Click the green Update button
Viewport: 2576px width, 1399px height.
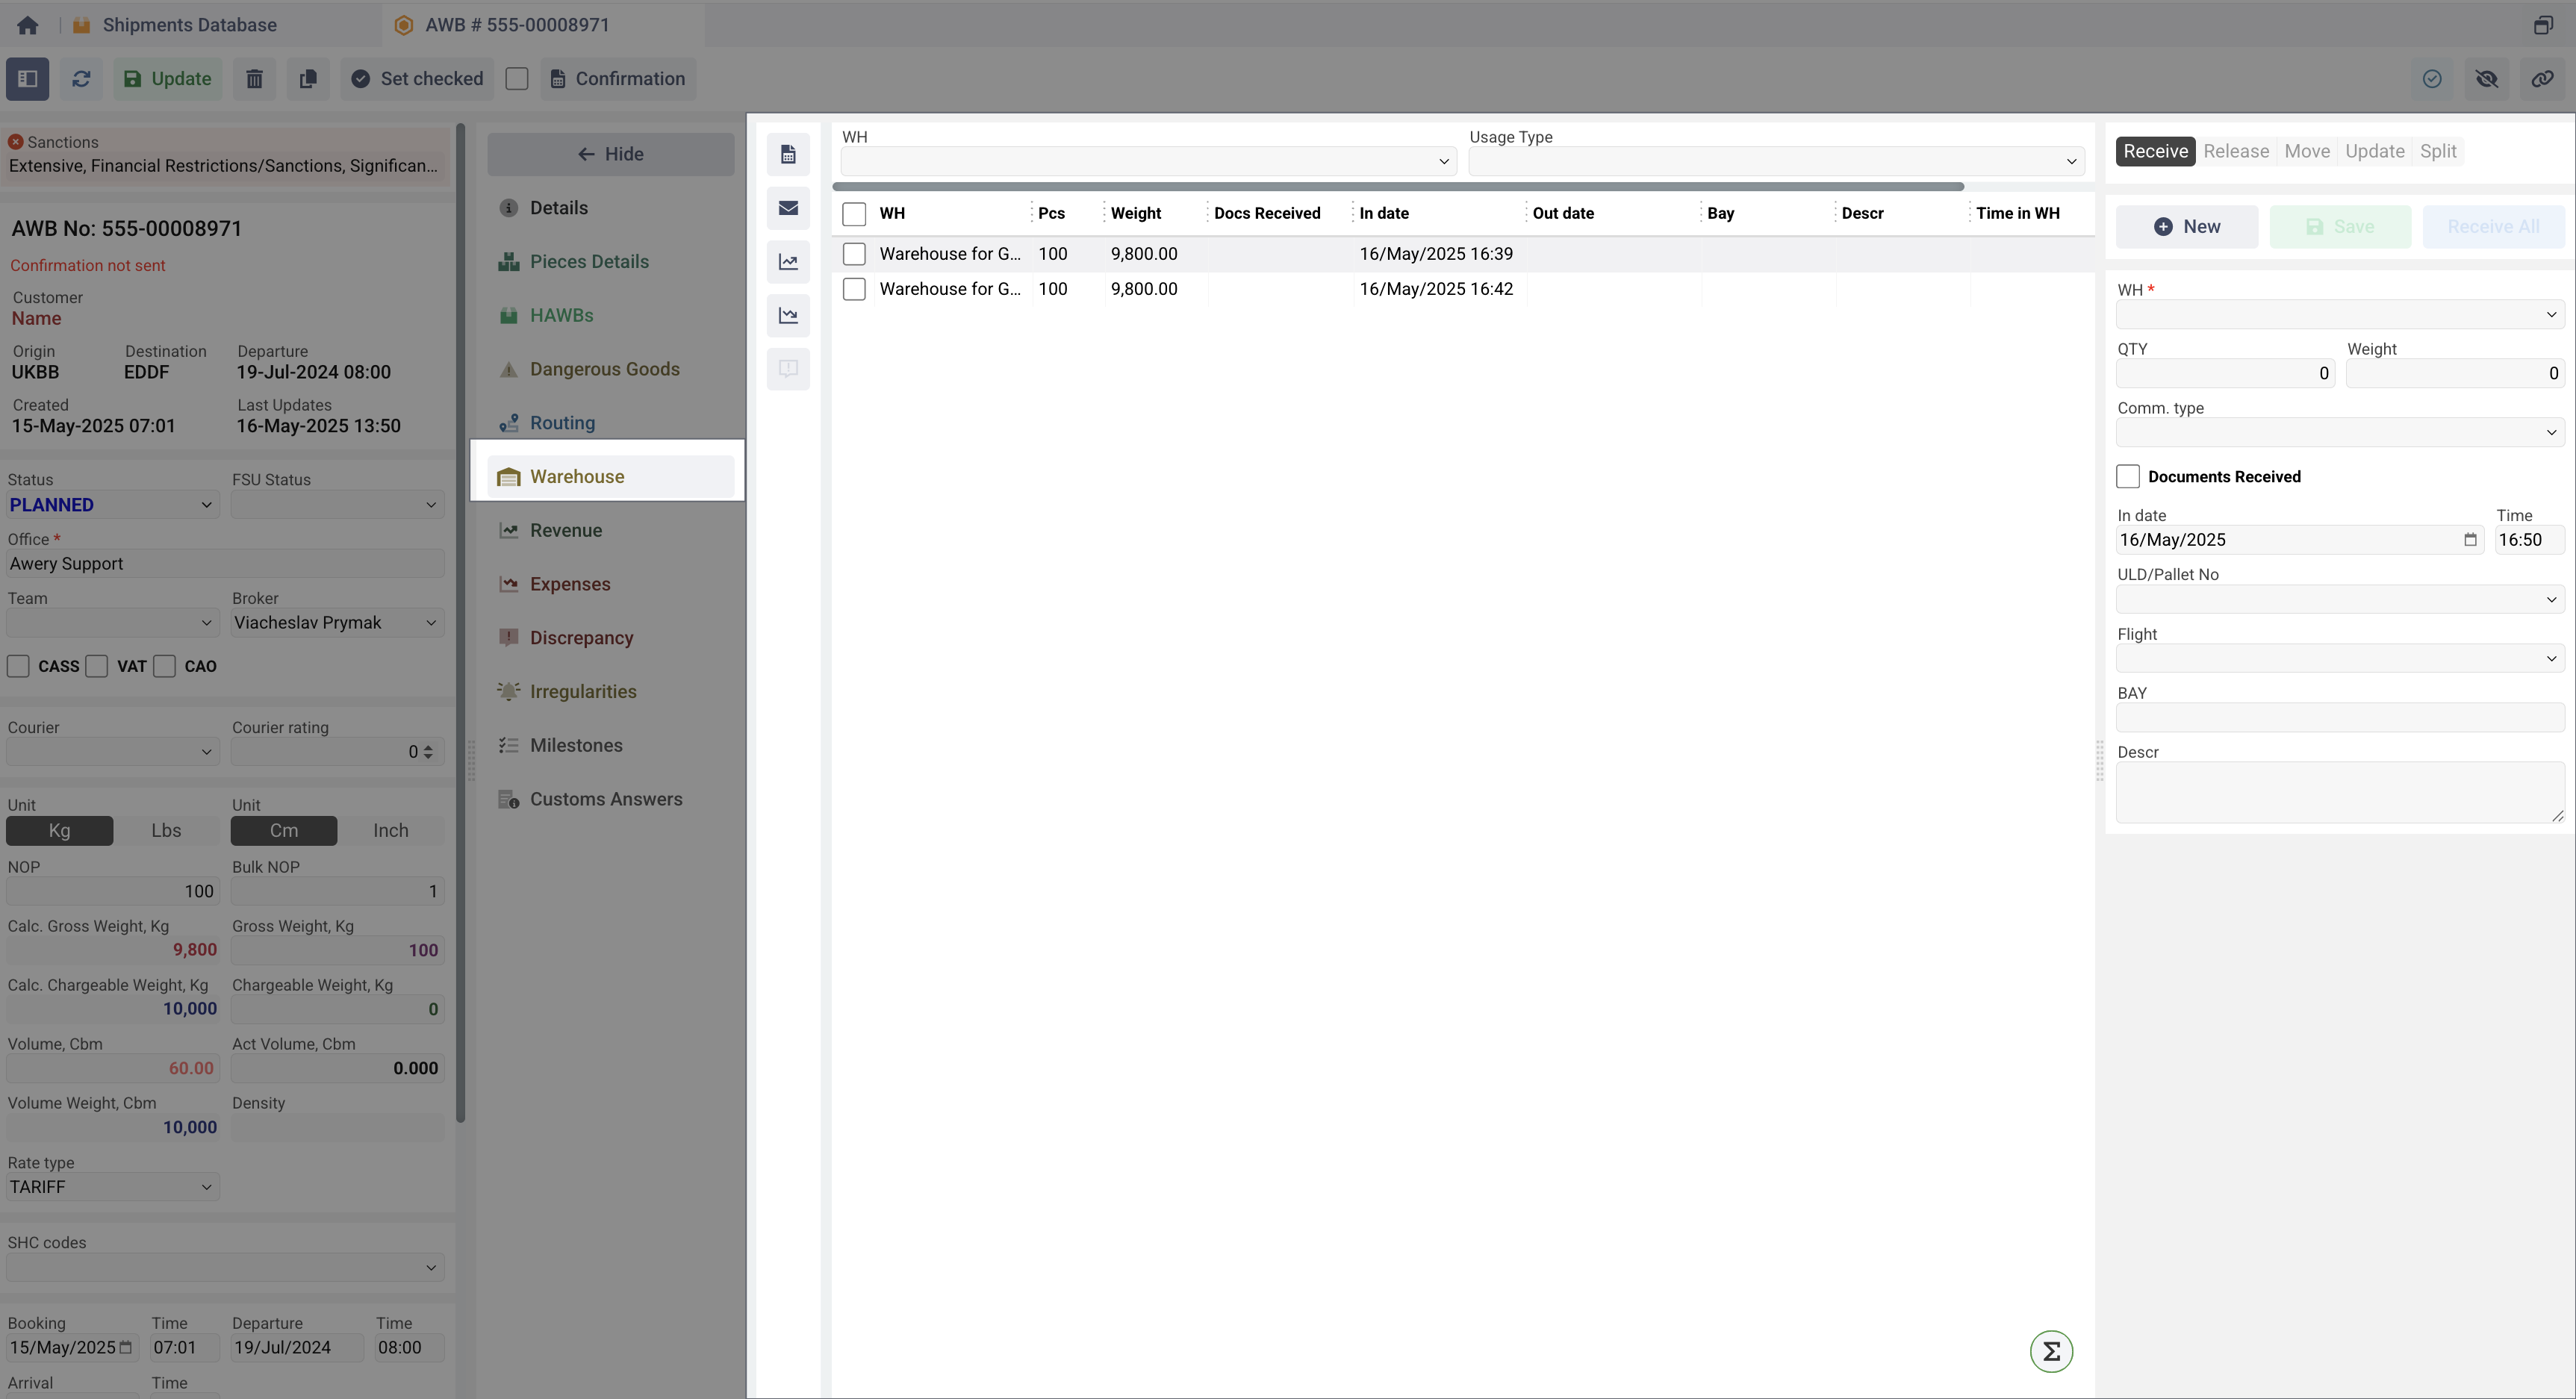coord(167,79)
